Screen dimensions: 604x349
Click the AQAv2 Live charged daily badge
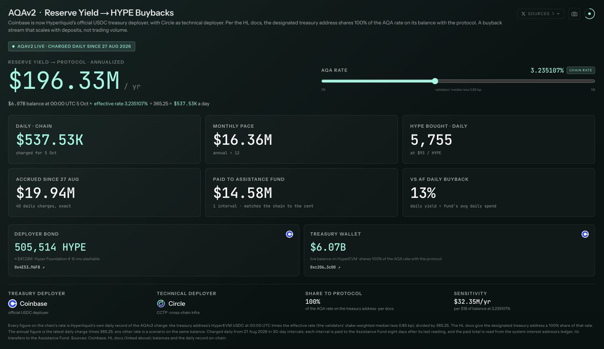click(71, 46)
